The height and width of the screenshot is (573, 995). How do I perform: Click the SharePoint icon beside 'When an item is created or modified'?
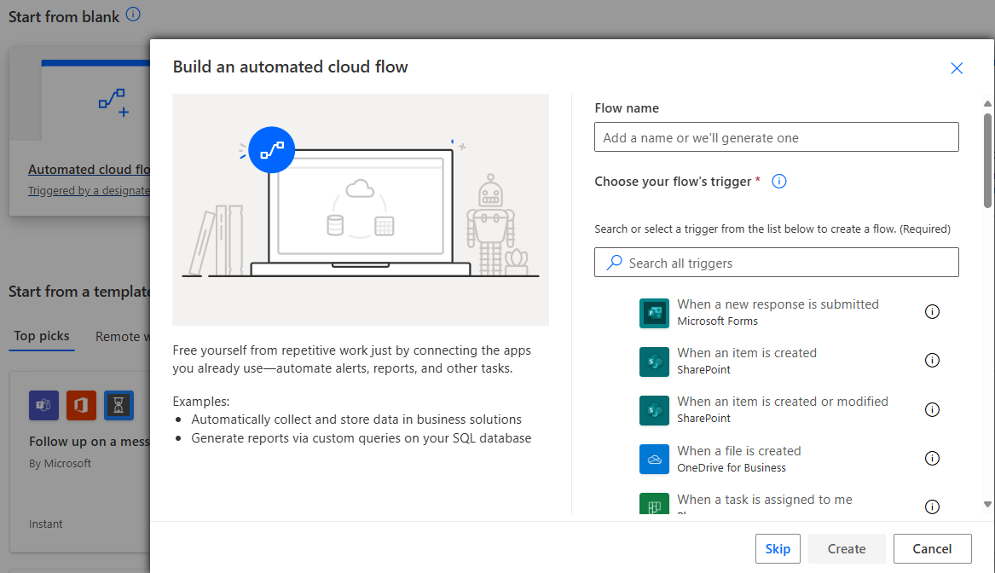[x=654, y=410]
